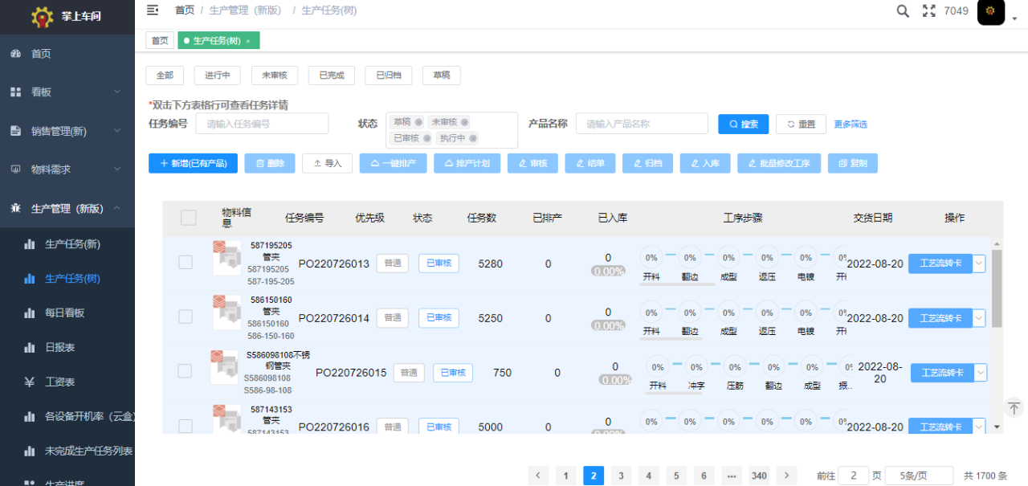Viewport: 1028px width, 486px height.
Task: Toggle fullscreen mode icon in header
Action: [x=929, y=11]
